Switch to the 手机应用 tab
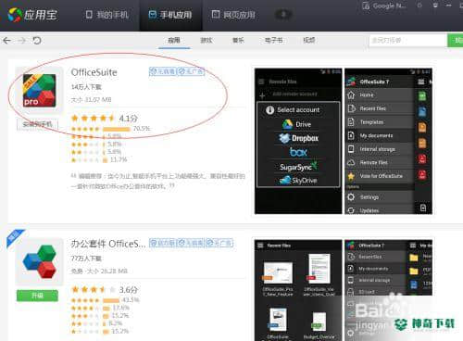Viewport: 463px width, 341px height. 170,15
